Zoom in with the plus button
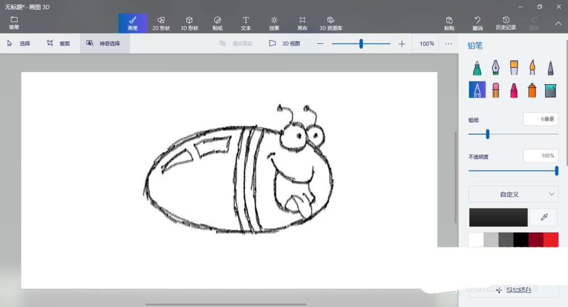 402,44
